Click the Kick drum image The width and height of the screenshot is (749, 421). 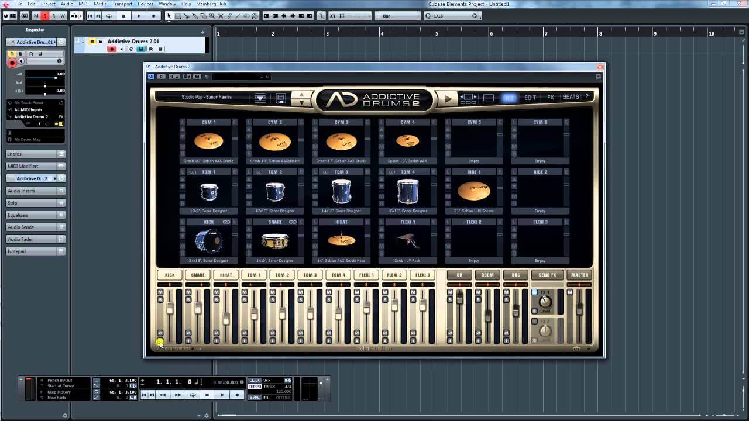pyautogui.click(x=209, y=241)
